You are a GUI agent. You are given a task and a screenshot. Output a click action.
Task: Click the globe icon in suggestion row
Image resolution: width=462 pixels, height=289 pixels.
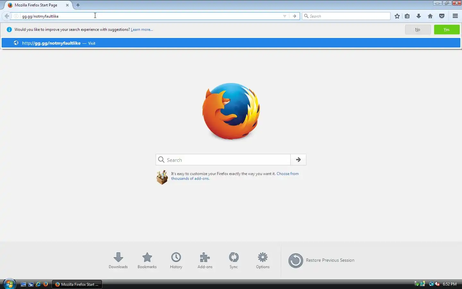(16, 43)
